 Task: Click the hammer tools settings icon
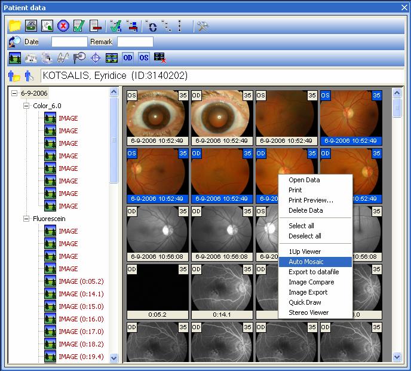click(x=203, y=26)
